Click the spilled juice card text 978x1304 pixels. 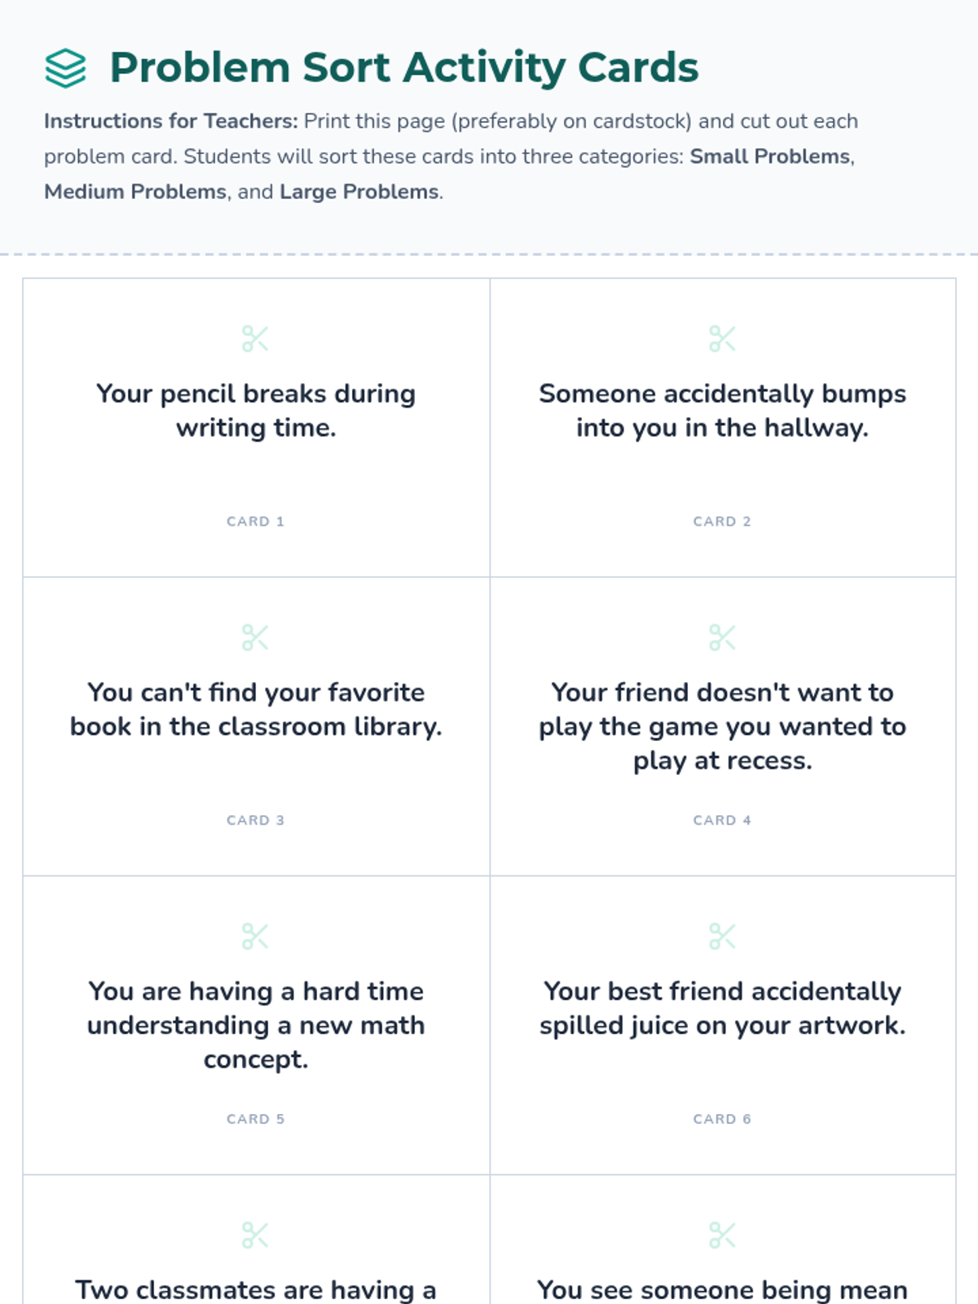(722, 1009)
